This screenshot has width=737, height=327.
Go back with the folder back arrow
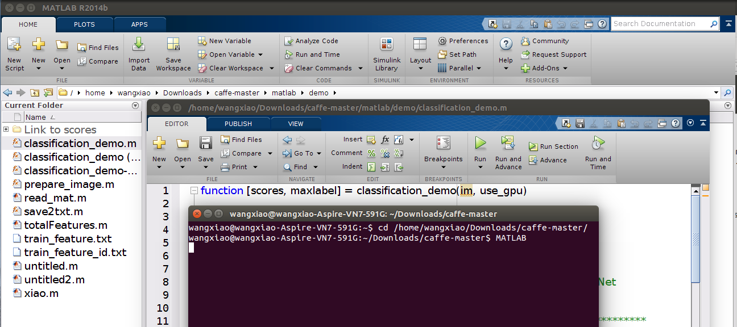coord(7,93)
